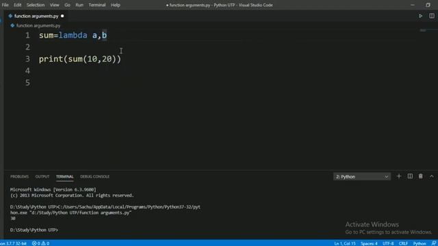Screen dimensions: 438x246
Task: Select the 'function arguments.py' editor tab
Action: coord(36,16)
